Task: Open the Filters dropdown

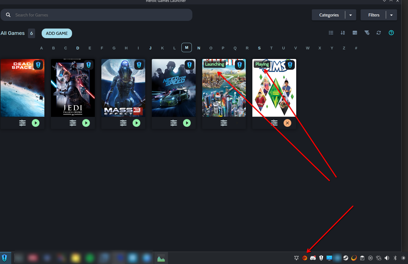Action: click(379, 15)
